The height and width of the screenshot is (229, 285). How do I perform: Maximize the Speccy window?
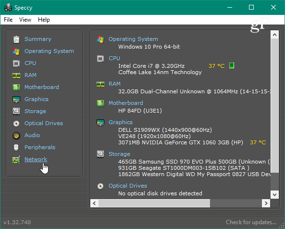tap(251, 8)
